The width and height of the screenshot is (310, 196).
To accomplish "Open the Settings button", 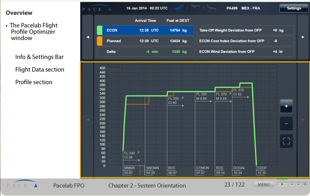I will click(x=294, y=8).
